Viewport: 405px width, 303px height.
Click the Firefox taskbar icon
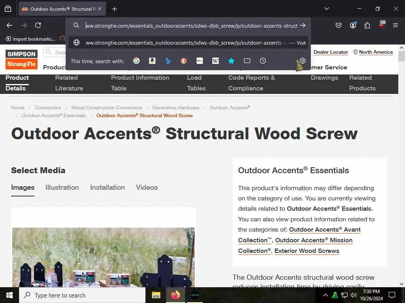[175, 295]
